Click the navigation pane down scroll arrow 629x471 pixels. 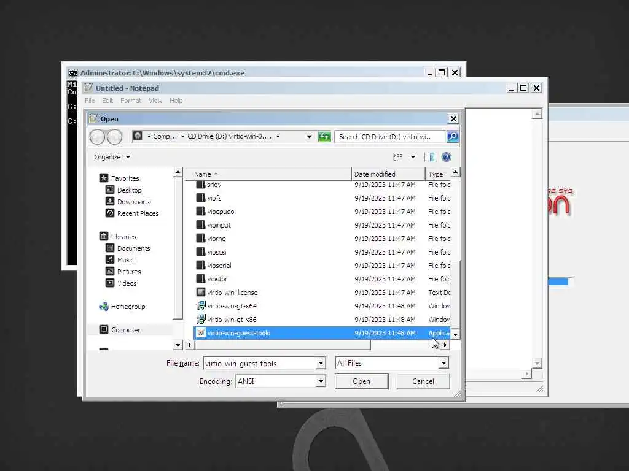[x=178, y=345]
